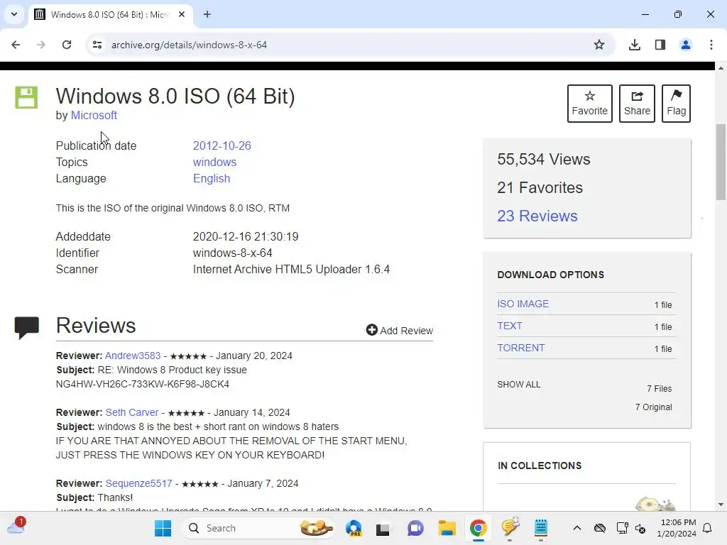Select the Windows 8.0 ISO tab
The width and height of the screenshot is (727, 545).
110,14
